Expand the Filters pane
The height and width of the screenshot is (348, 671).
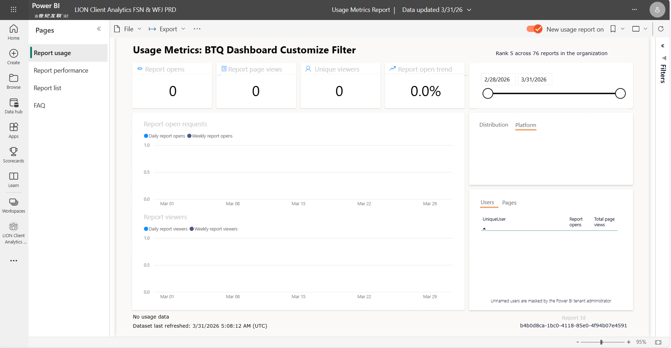(x=663, y=46)
